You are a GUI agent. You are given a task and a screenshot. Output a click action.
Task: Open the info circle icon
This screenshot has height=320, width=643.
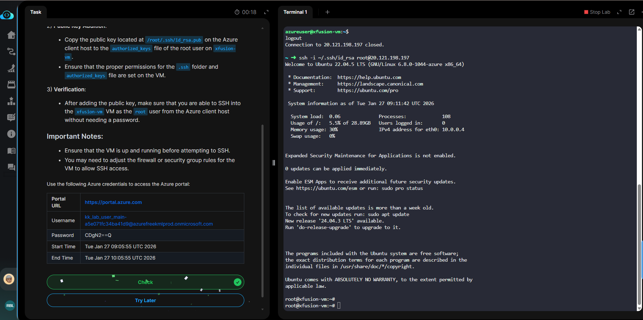(x=11, y=134)
